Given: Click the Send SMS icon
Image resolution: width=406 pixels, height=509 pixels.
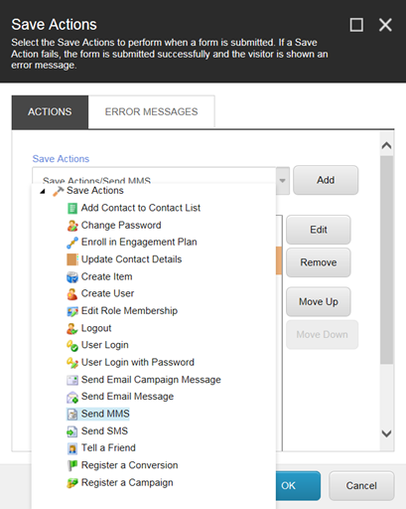Looking at the screenshot, I should point(72,431).
